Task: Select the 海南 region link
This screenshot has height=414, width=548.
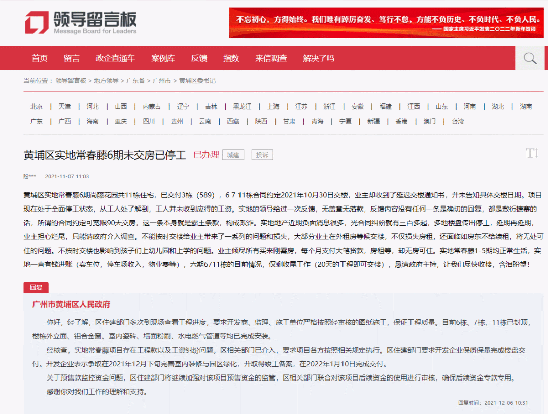Action: pos(93,122)
